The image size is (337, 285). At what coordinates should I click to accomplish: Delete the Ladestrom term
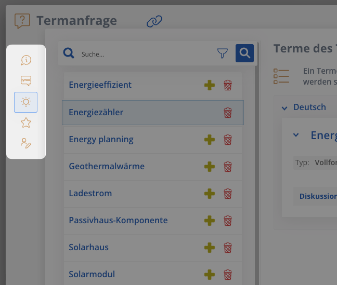tap(228, 194)
